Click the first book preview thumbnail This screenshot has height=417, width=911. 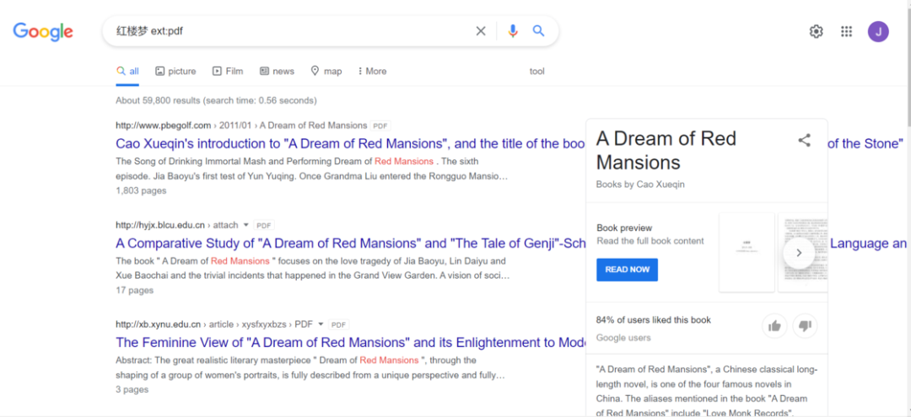pyautogui.click(x=746, y=252)
